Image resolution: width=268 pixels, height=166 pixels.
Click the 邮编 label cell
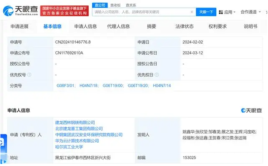click(158, 158)
